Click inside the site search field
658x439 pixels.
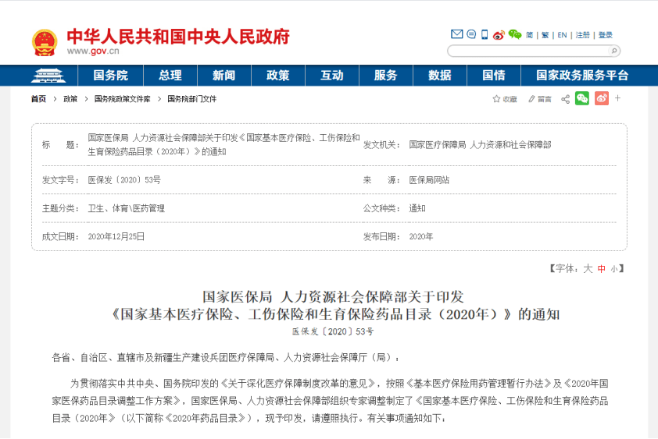click(528, 51)
